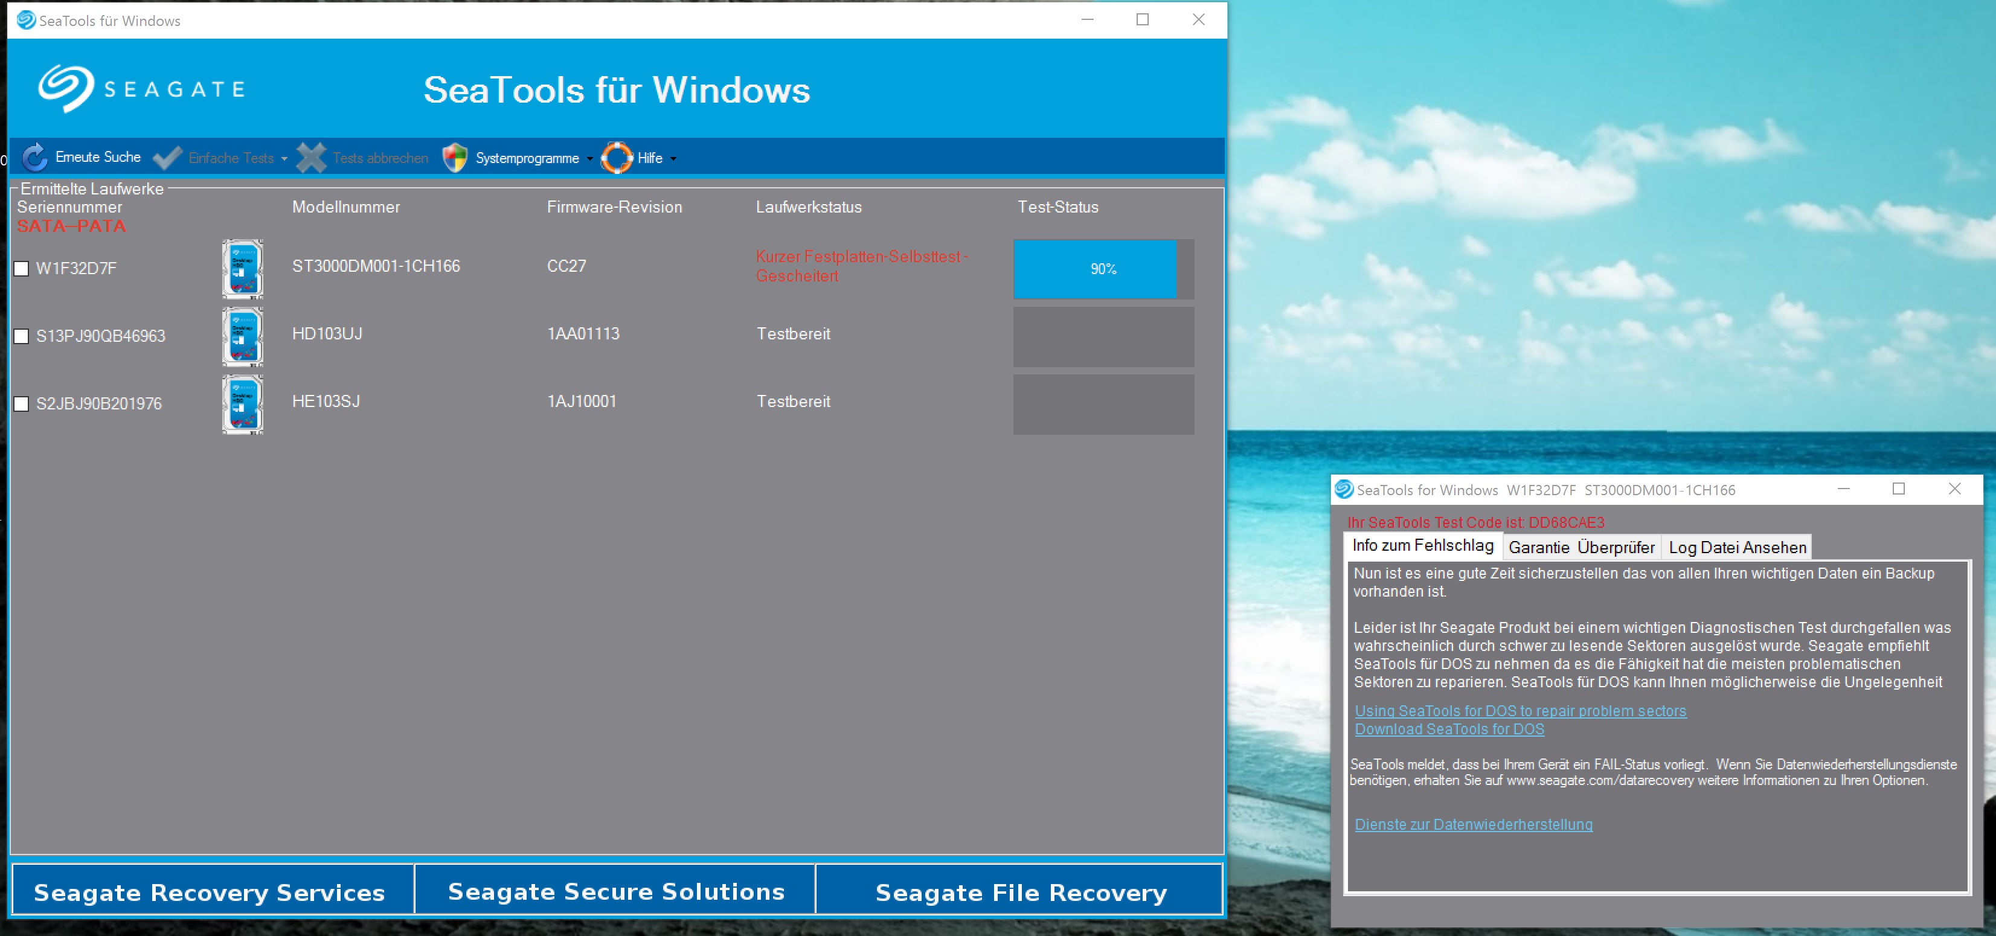Screen dimensions: 1996x936
Task: Open the Dienste zur Datenwiederherstellung link
Action: pyautogui.click(x=1473, y=824)
